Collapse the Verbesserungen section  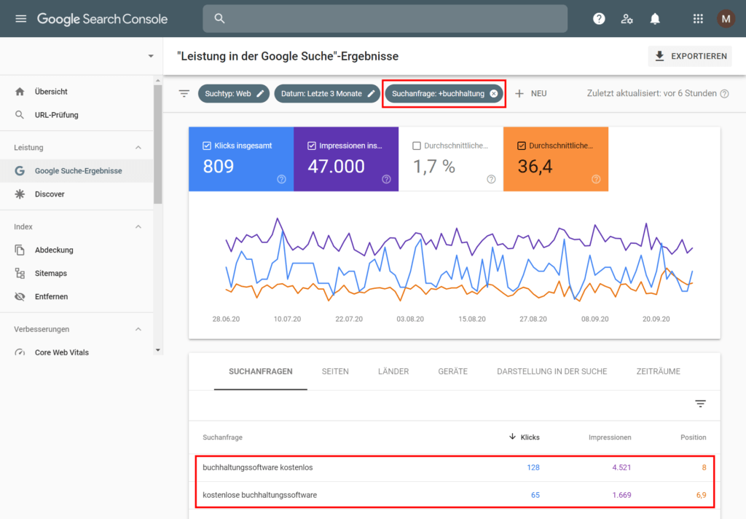138,329
